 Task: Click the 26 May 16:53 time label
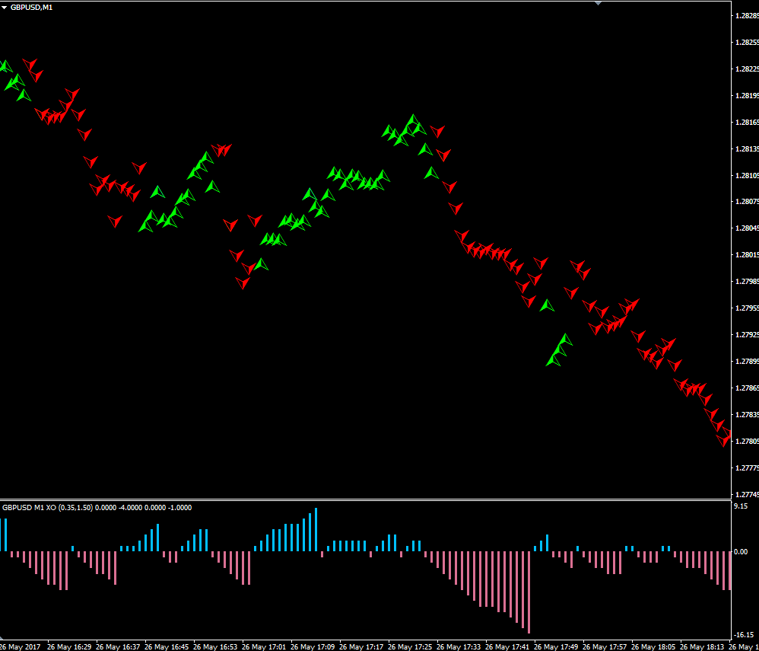coord(216,647)
